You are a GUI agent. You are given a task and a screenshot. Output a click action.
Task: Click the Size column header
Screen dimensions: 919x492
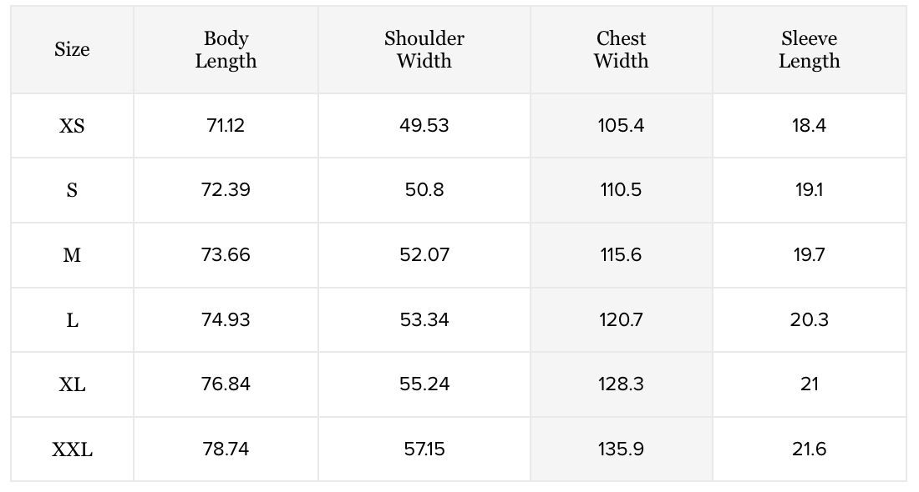coord(72,50)
